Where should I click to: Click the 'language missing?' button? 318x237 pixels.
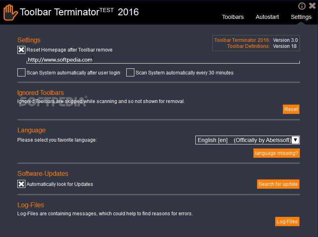coord(276,153)
